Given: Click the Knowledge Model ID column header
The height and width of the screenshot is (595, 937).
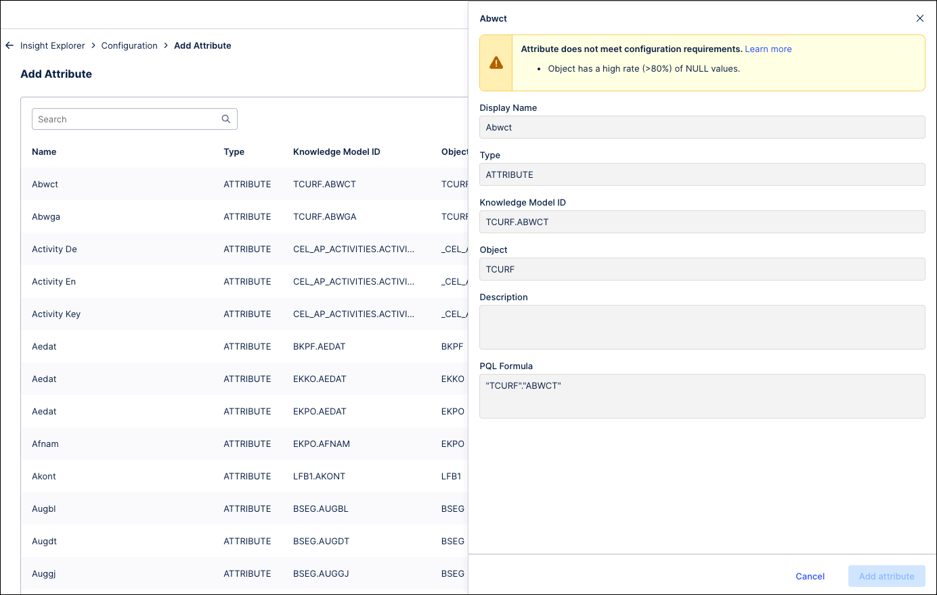Looking at the screenshot, I should [336, 151].
